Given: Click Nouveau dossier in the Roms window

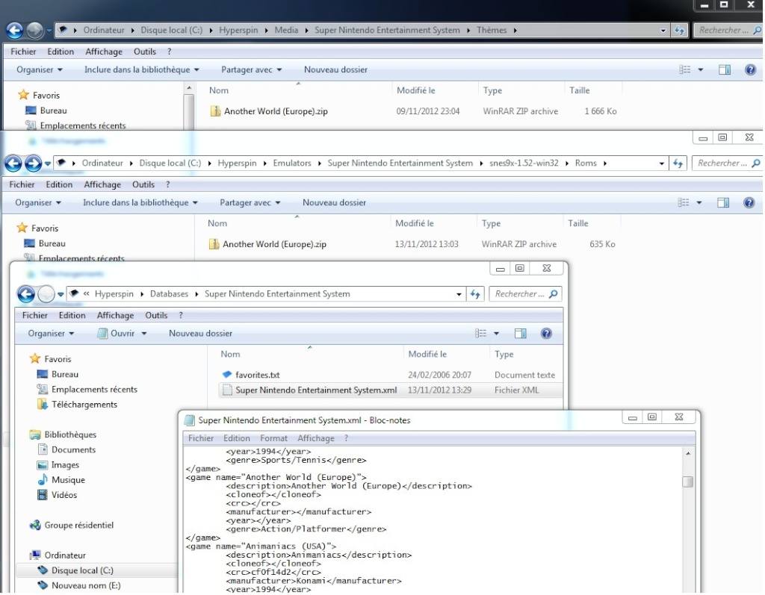Looking at the screenshot, I should pos(334,203).
